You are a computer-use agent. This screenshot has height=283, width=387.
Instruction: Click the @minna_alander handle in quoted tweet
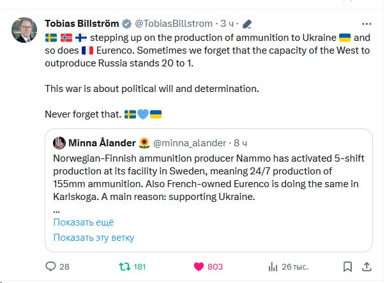(x=190, y=142)
